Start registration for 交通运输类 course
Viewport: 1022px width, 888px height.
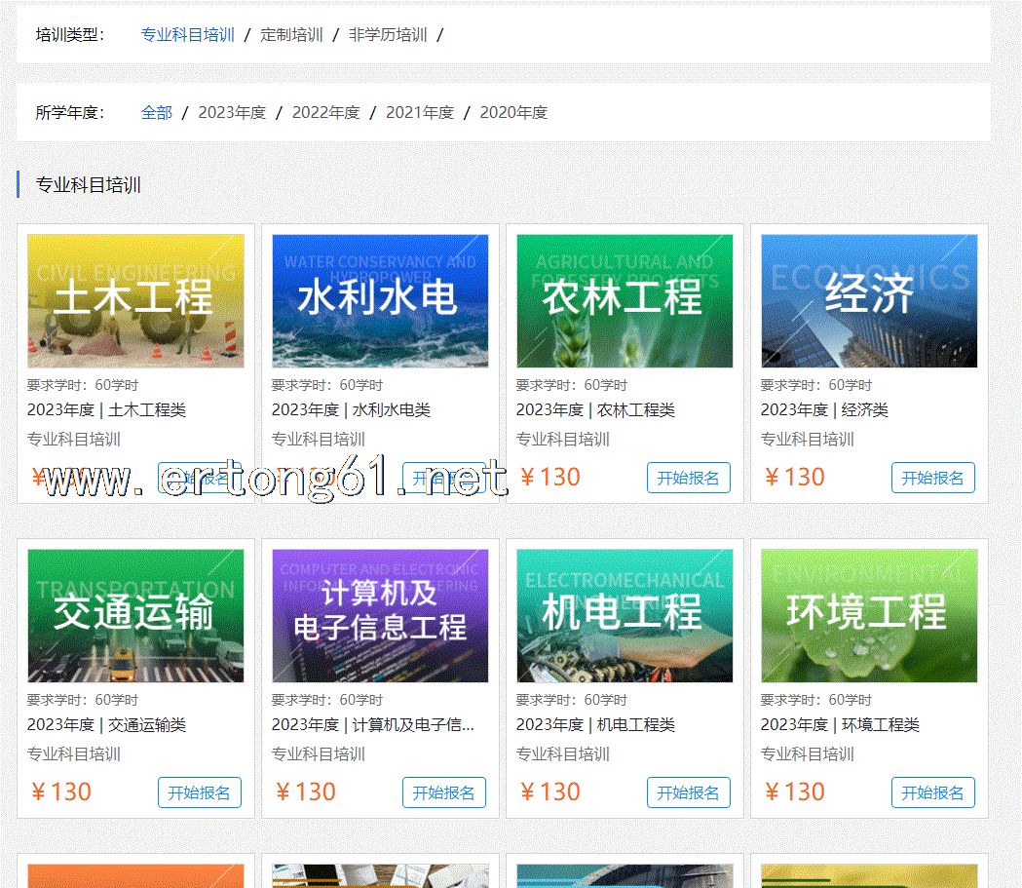(x=199, y=792)
